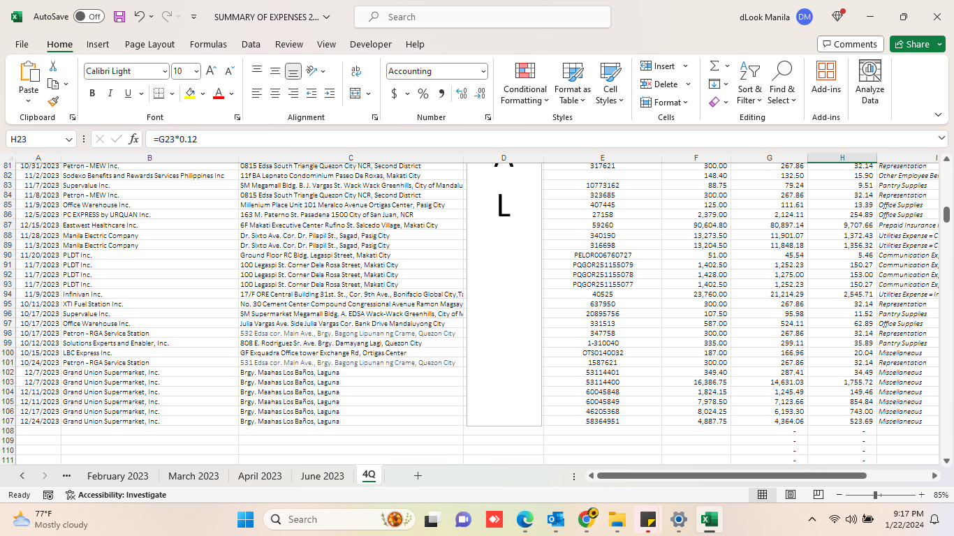This screenshot has height=536, width=954.
Task: Add a new sheet with the plus button
Action: [418, 476]
